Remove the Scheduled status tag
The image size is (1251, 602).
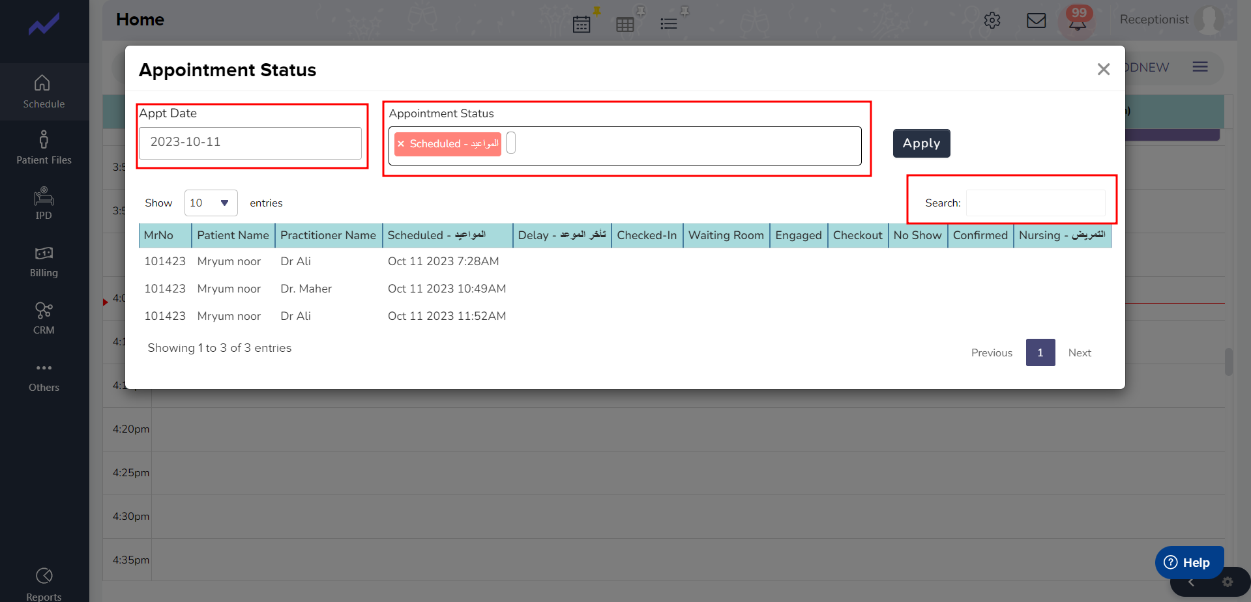401,144
